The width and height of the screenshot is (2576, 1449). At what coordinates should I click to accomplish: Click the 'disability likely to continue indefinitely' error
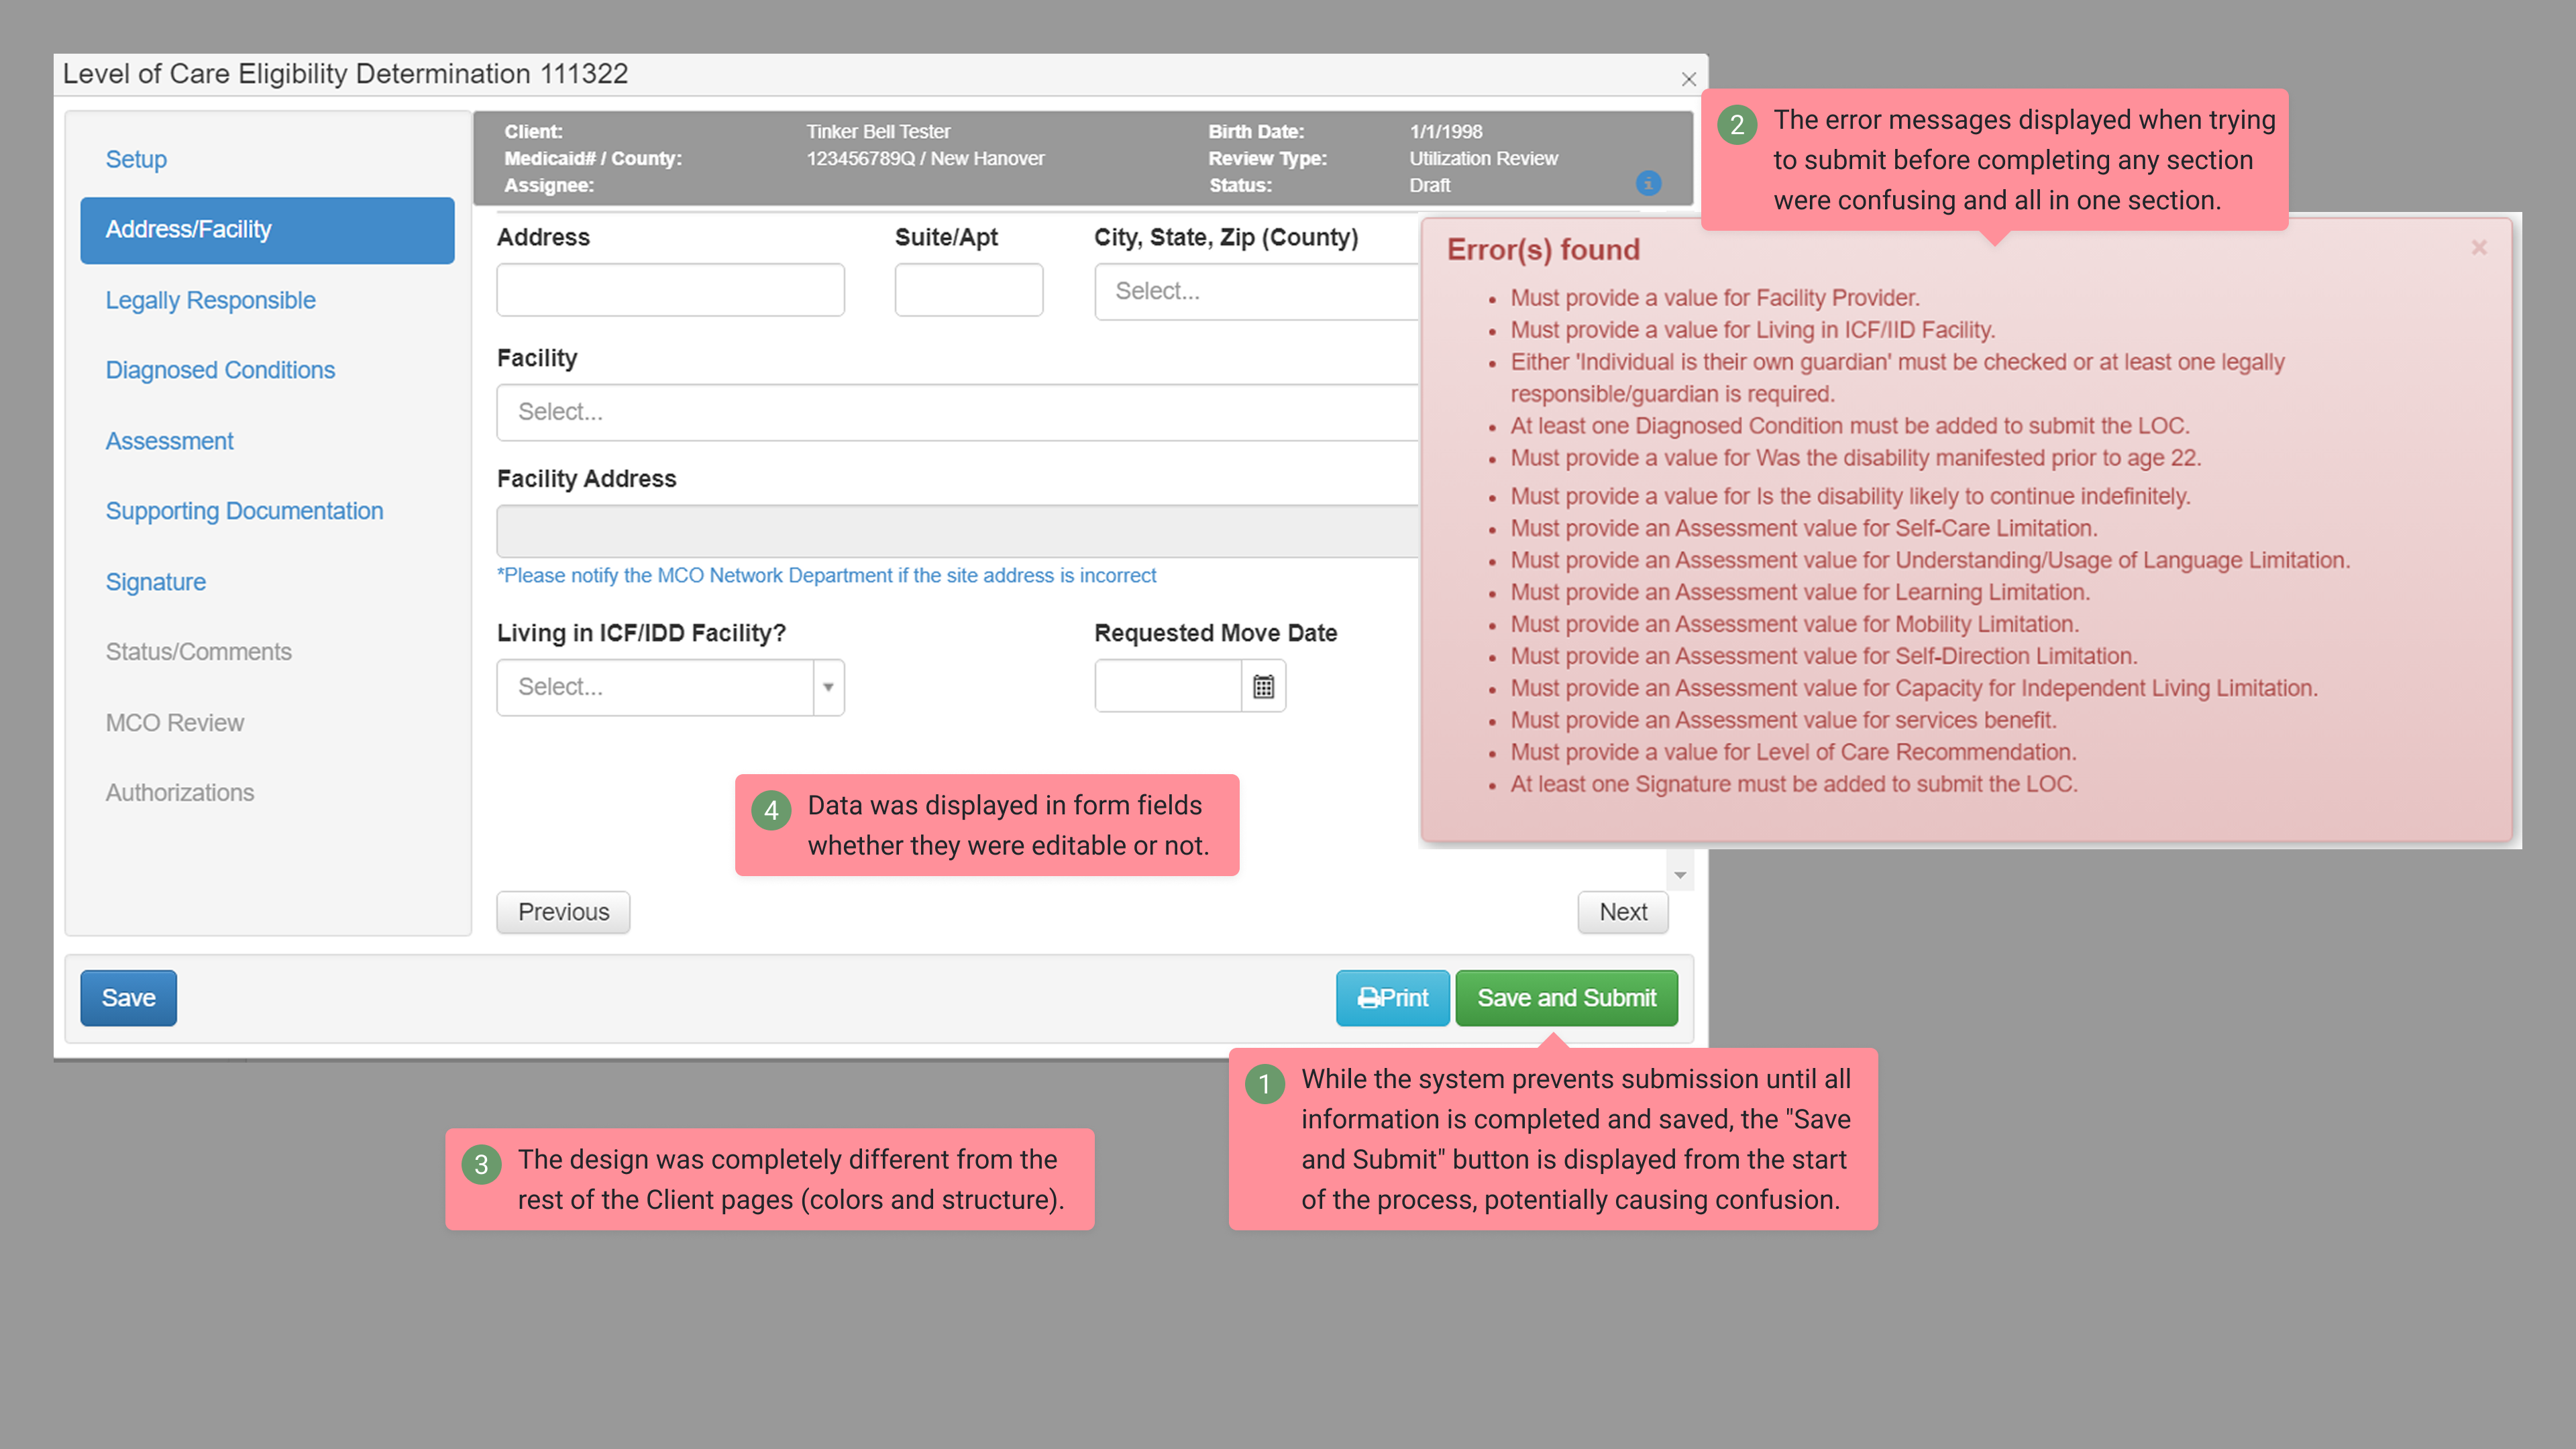tap(1850, 496)
